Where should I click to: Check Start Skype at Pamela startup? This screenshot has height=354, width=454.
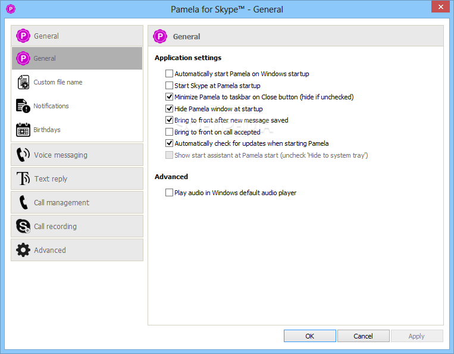coord(169,86)
